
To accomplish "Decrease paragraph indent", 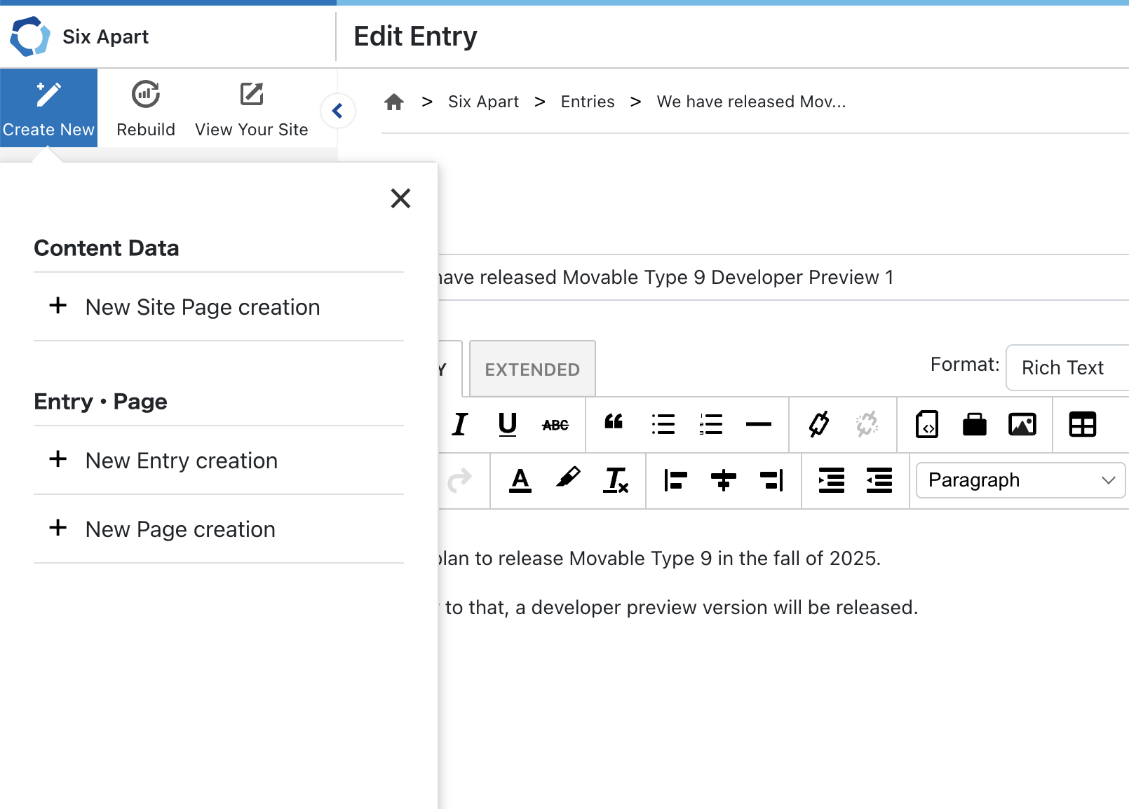I will tap(879, 480).
